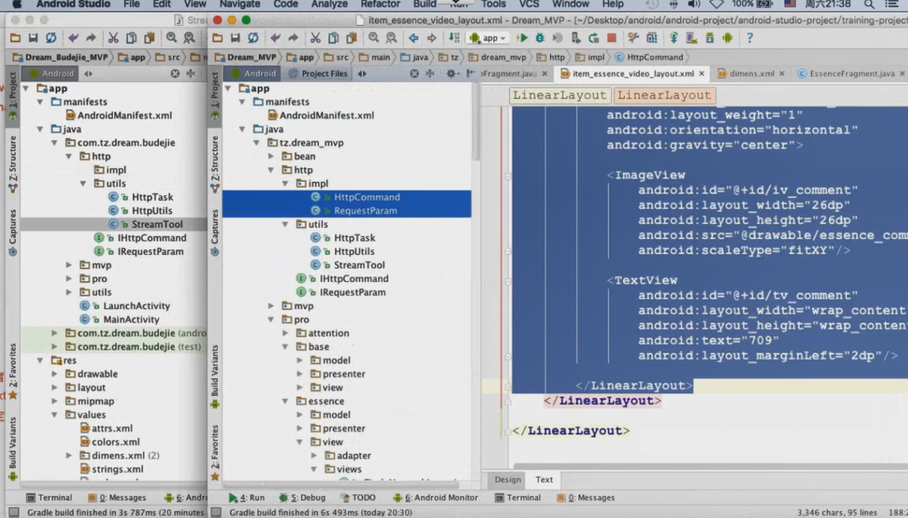Click the red Stop icon

[x=611, y=38]
